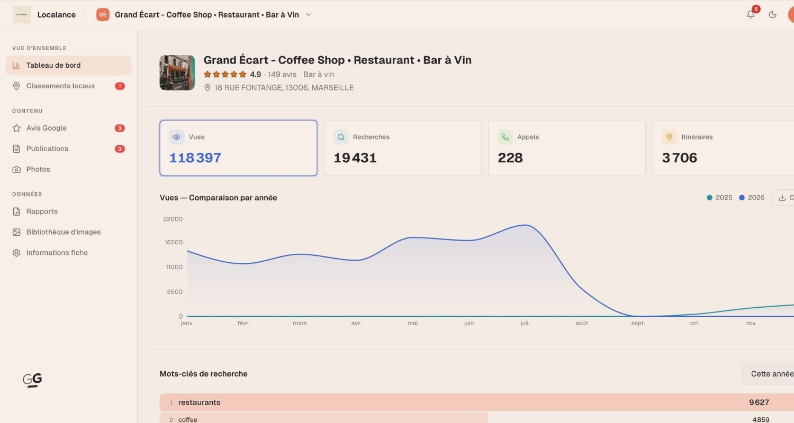Click the orange GÉ business avatar
Viewport: 794px width, 423px height.
coord(103,15)
